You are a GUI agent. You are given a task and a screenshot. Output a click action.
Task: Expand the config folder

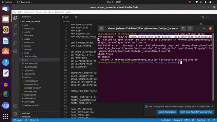(x=27, y=32)
